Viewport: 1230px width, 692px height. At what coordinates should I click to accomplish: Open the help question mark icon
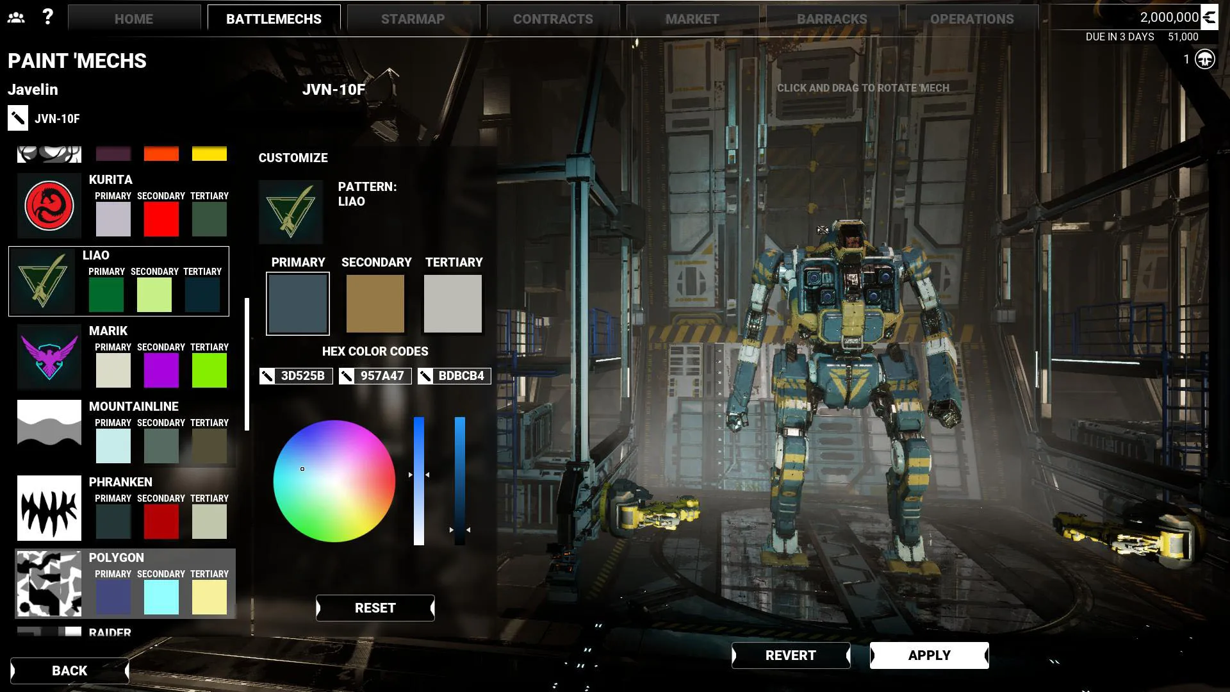47,17
